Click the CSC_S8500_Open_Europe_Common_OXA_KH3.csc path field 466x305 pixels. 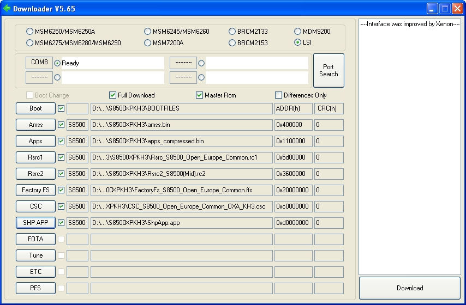182,206
